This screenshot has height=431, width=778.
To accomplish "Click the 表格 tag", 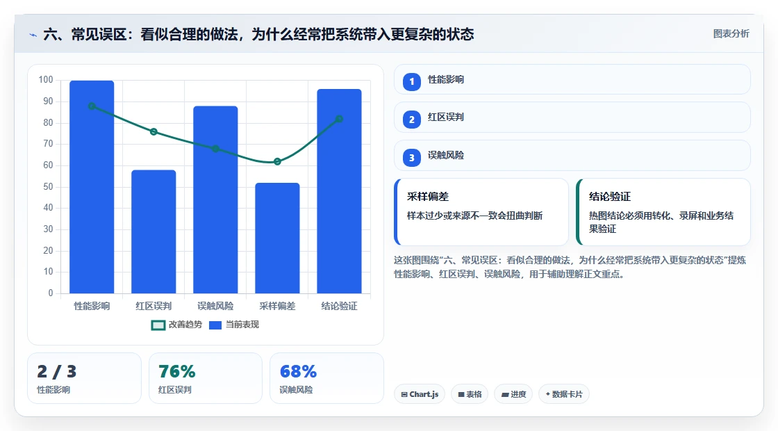I will coord(470,394).
